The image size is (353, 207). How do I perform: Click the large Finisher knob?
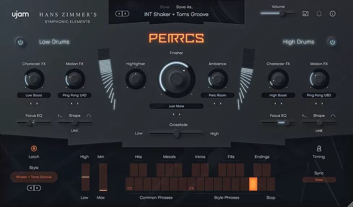[x=176, y=79]
